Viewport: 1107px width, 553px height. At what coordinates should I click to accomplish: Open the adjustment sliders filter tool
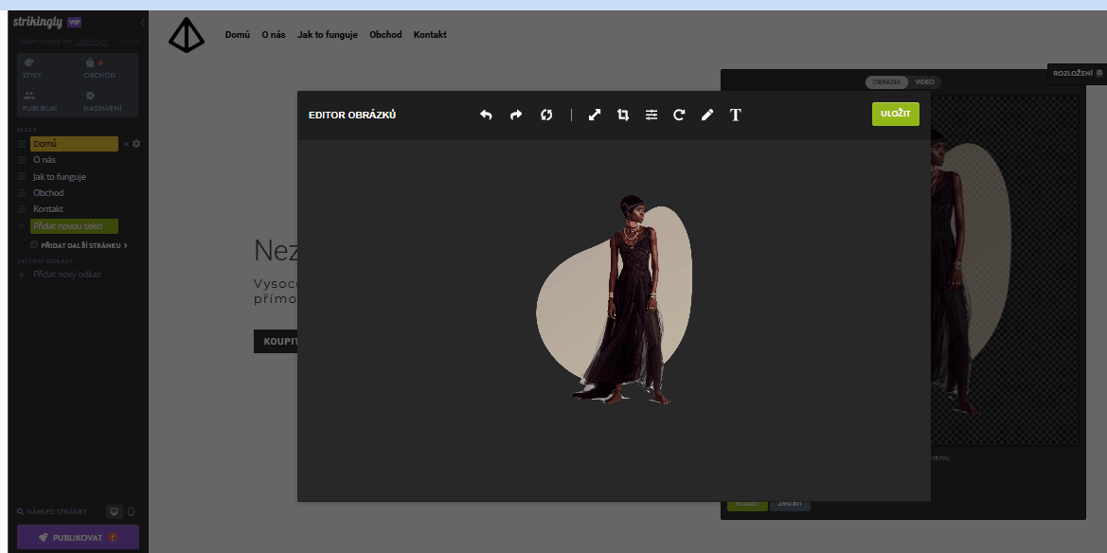(652, 115)
